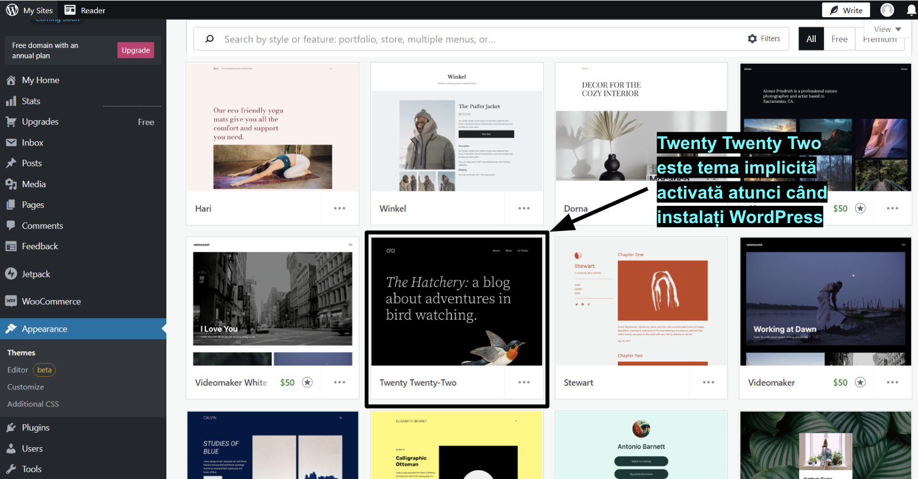Click the Appearance brush icon

point(11,329)
